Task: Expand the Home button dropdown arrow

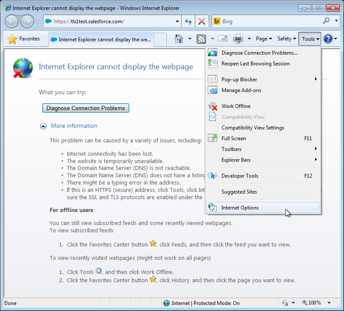Action: (190, 39)
